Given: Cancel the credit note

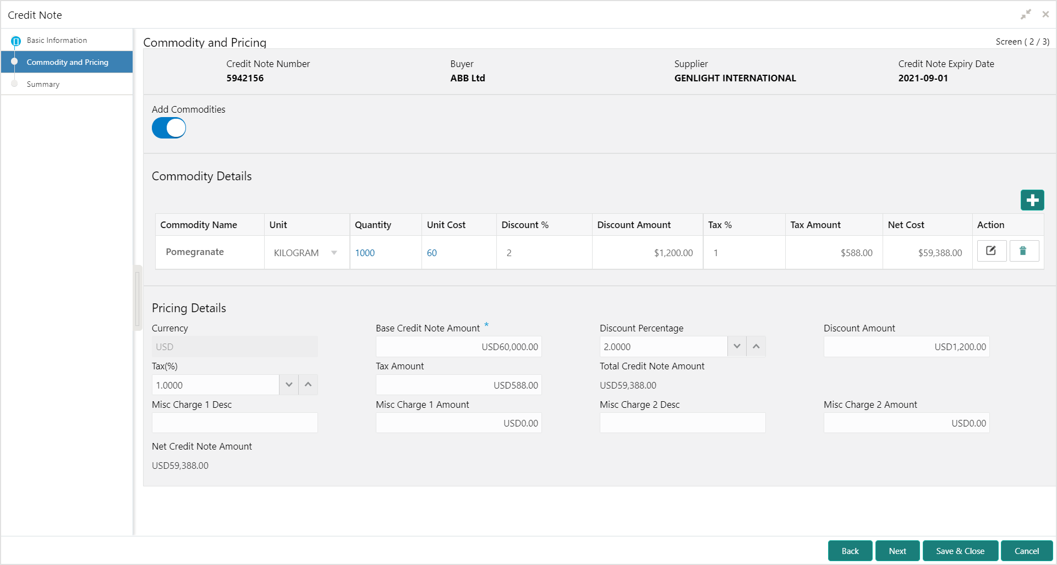Looking at the screenshot, I should 1027,551.
